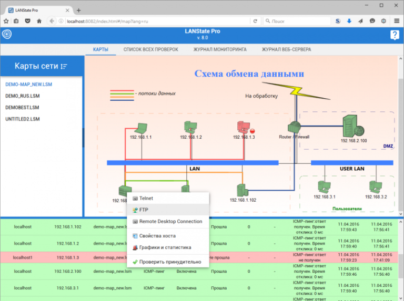The image size is (404, 301).
Task: Choose Telnet from the context menu
Action: coord(146,199)
